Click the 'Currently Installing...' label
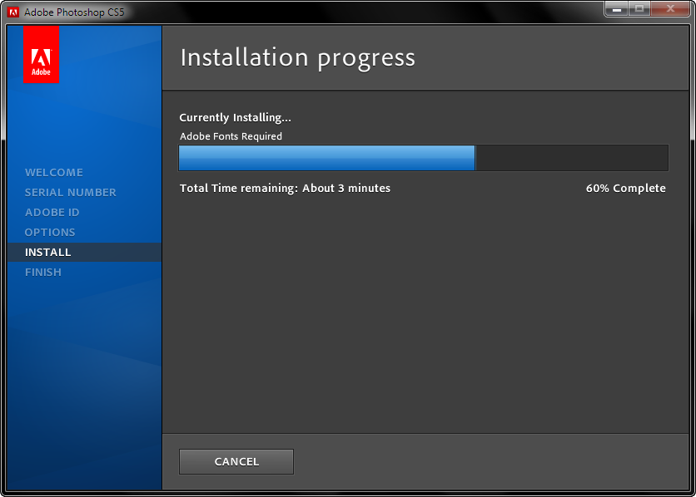Viewport: 696px width, 497px height. (236, 118)
